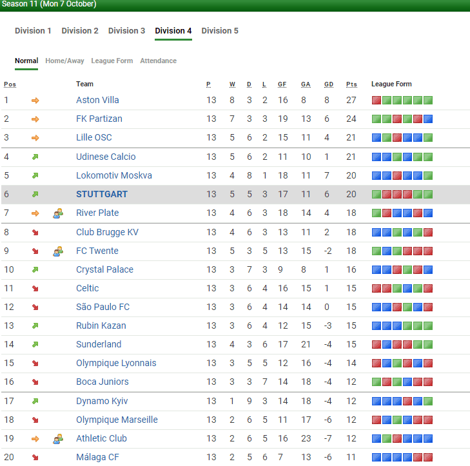Show the Home/Away table view
Screen dimensions: 470x466
[64, 61]
